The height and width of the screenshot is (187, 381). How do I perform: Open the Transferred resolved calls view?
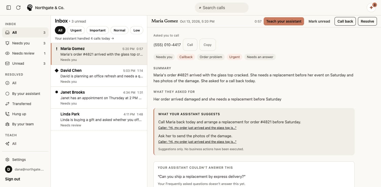coord(25,104)
